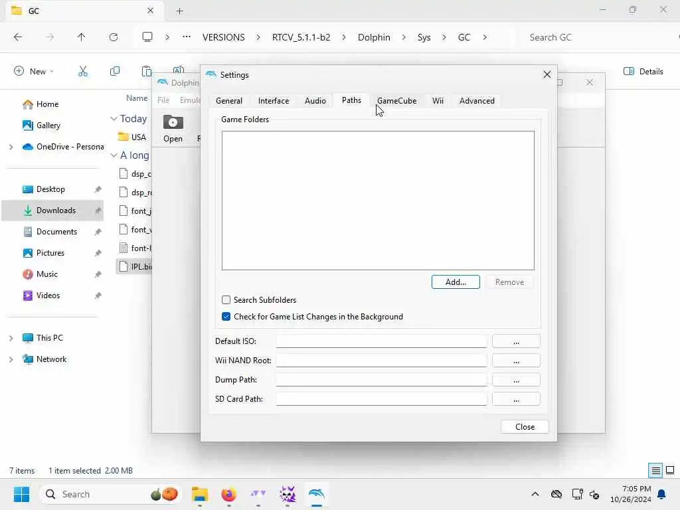Screen dimensions: 680x510
Task: Click the Settings dialog X button
Action: tap(547, 74)
